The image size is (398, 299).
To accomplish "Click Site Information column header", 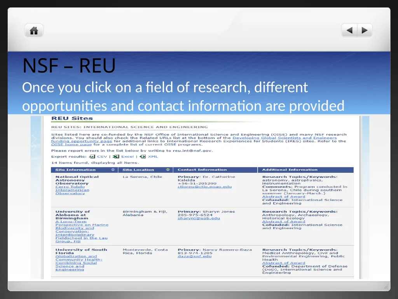I will pyautogui.click(x=75, y=170).
